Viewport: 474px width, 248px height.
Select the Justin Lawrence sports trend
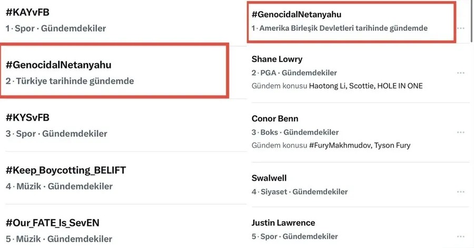pyautogui.click(x=283, y=223)
